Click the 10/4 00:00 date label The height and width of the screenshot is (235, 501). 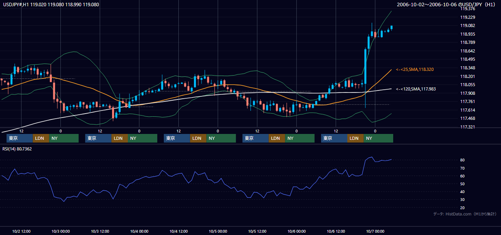pyautogui.click(x=139, y=231)
